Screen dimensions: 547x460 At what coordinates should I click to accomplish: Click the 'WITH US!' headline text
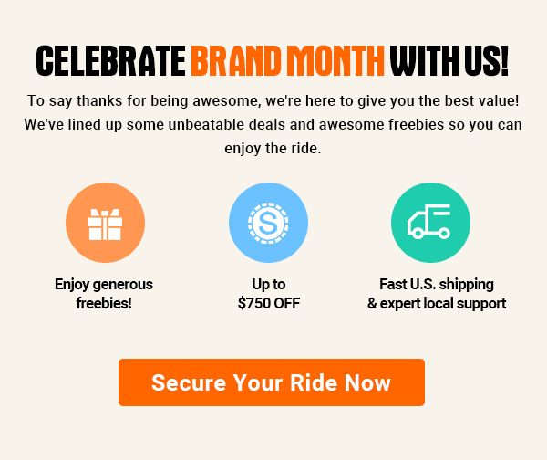449,61
